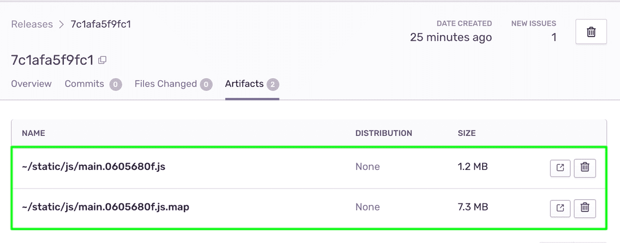Open main.0605680f.js artifact in new window
This screenshot has width=620, height=243.
560,167
